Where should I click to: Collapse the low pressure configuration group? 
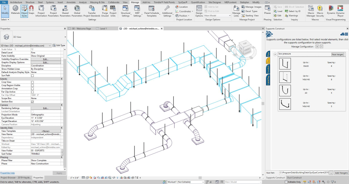click(275, 54)
